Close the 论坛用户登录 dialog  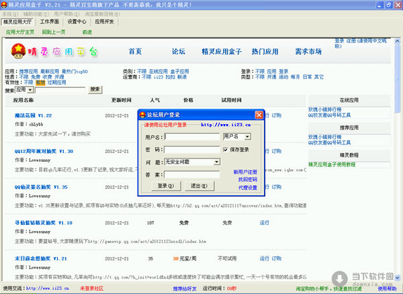click(x=259, y=115)
